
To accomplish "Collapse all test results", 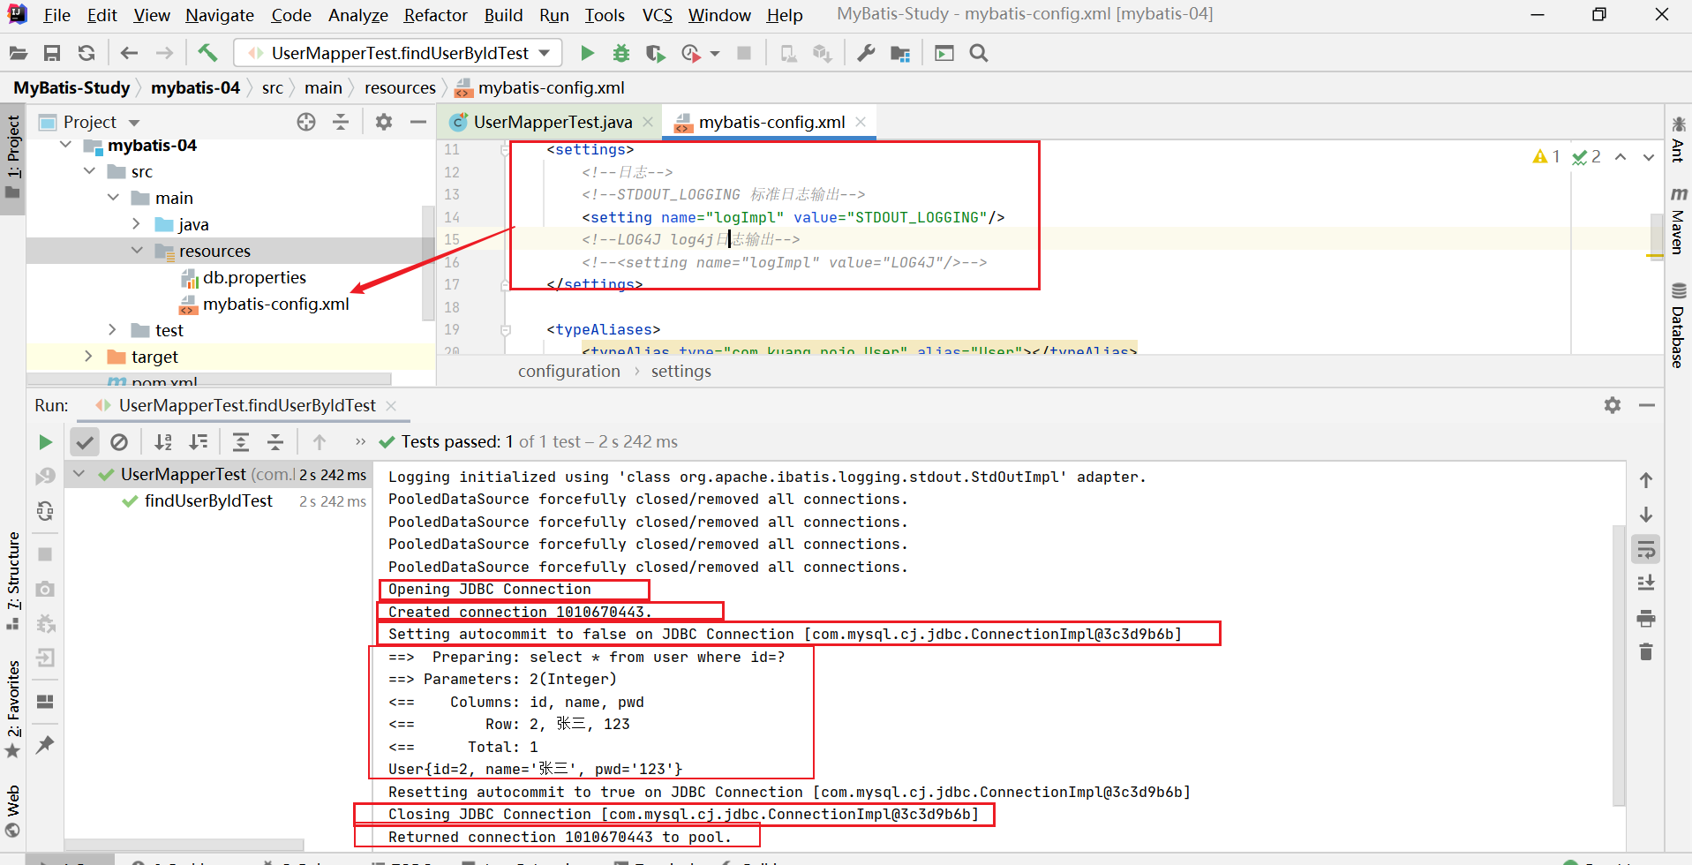I will pyautogui.click(x=275, y=442).
